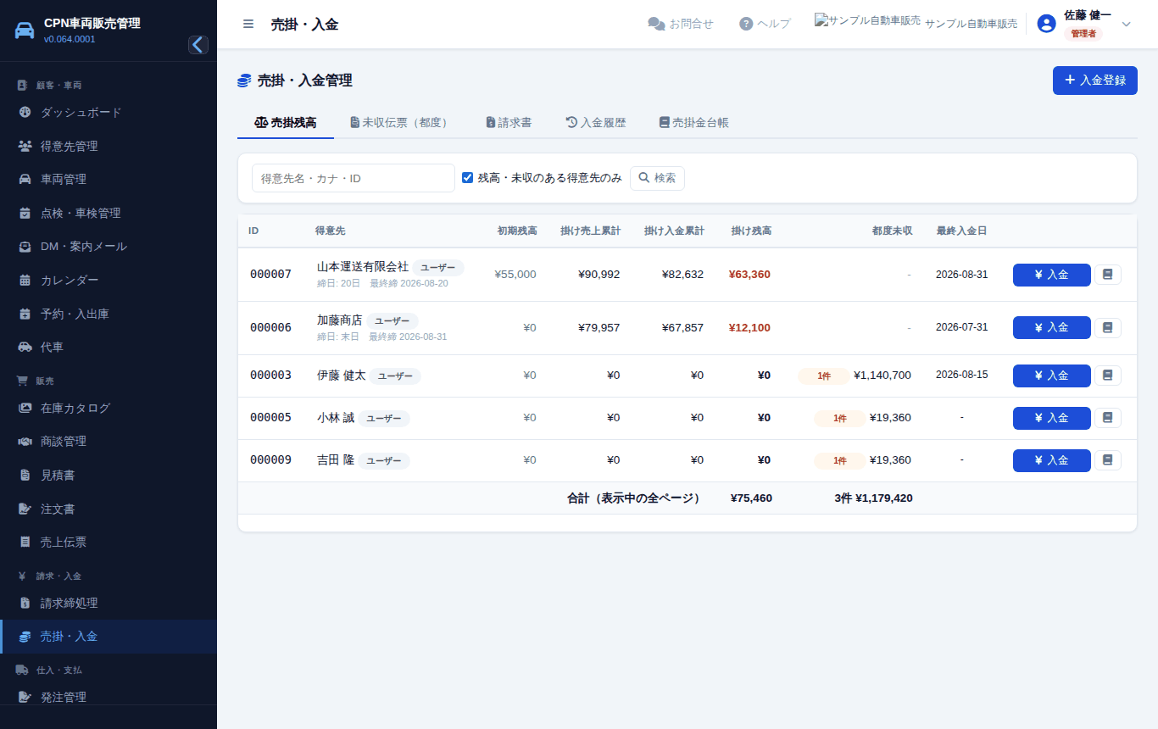
Task: Expand the 佐藤 健一 user menu chevron
Action: (x=1127, y=24)
